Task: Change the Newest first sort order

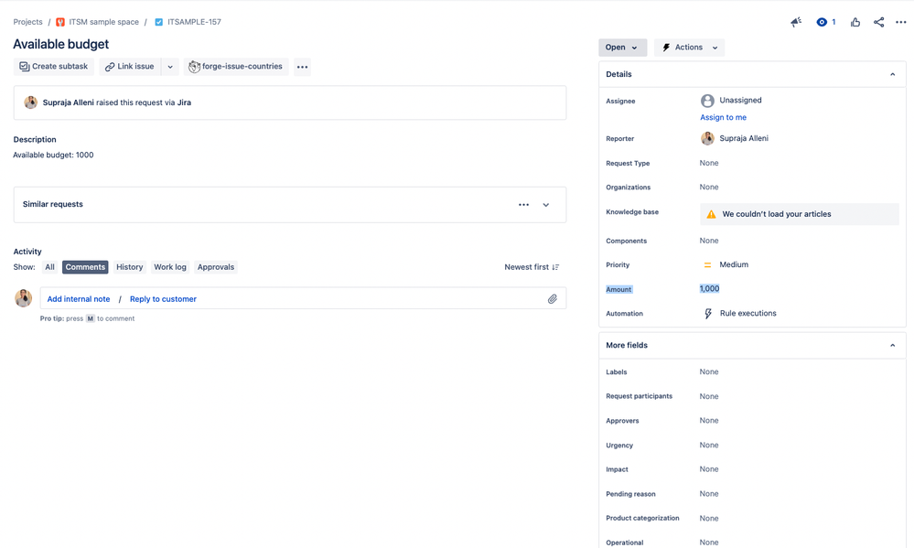Action: tap(532, 267)
